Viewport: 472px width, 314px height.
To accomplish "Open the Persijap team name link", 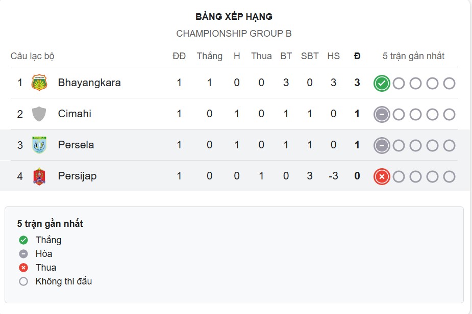I will pos(77,176).
